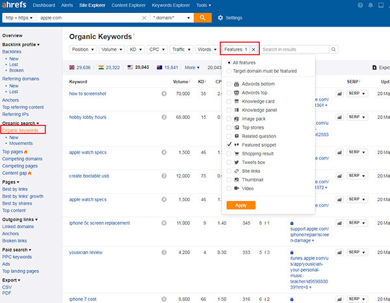Image resolution: width=390 pixels, height=303 pixels.
Task: Open chart icon for 'how to screenshot' row
Action: pos(339,94)
